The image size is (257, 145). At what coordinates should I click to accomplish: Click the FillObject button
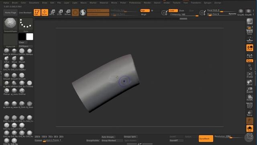(26, 46)
